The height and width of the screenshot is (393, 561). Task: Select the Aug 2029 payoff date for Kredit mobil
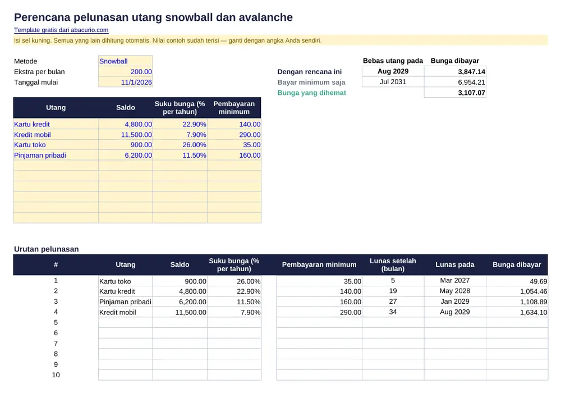pos(455,312)
